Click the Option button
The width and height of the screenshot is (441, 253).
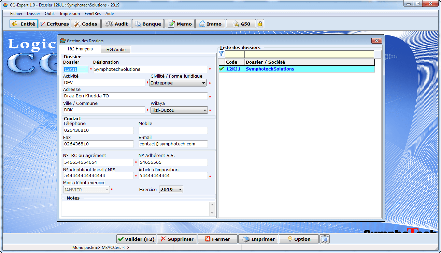click(x=299, y=239)
